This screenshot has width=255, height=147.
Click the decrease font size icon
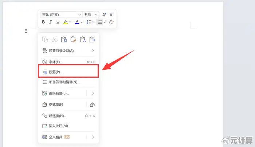pyautogui.click(x=111, y=15)
